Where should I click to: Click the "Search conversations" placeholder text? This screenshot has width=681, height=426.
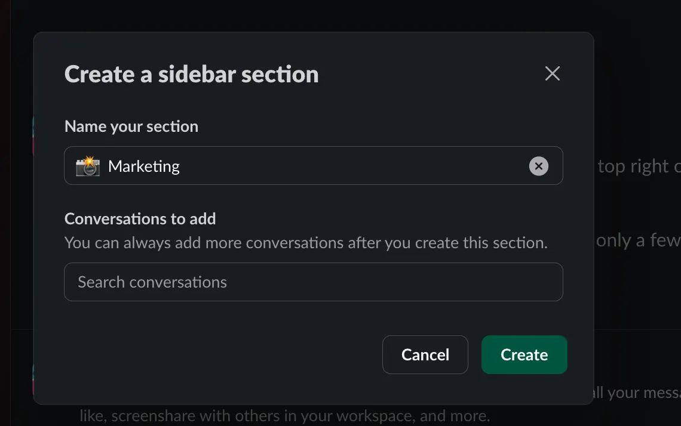coord(152,282)
